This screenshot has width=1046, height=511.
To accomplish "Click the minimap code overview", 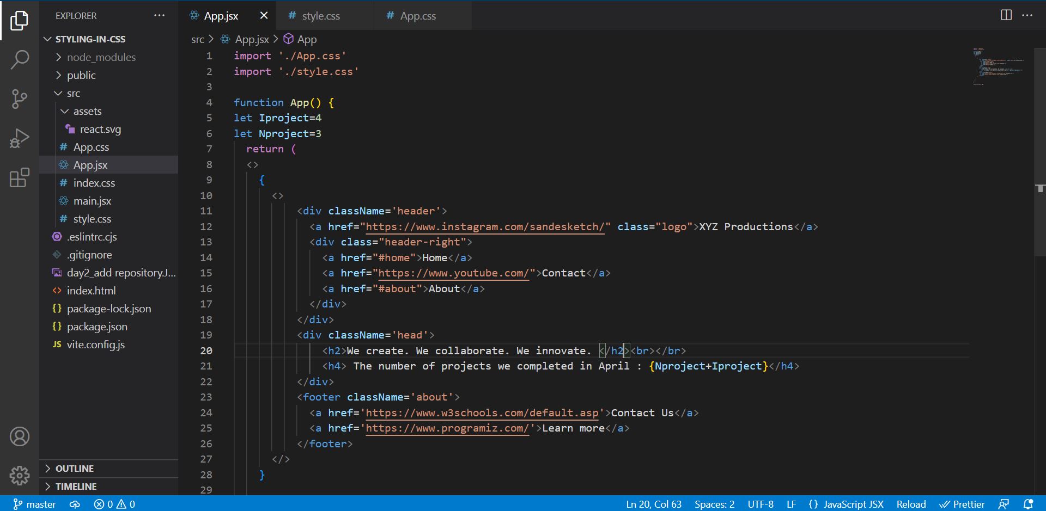I will 1000,65.
